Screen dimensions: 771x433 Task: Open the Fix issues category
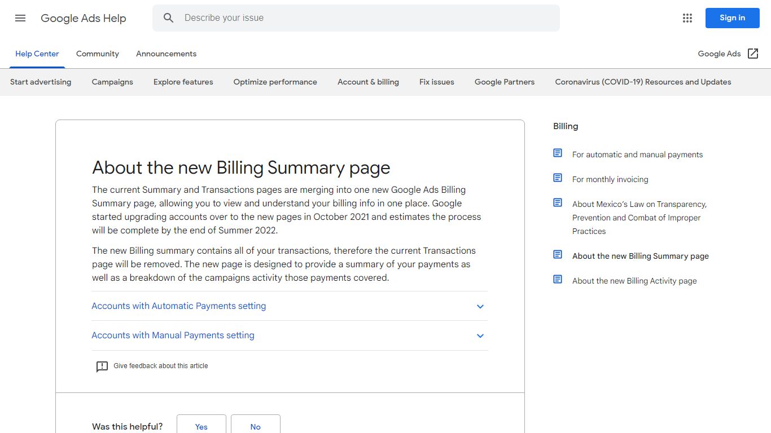(x=437, y=82)
